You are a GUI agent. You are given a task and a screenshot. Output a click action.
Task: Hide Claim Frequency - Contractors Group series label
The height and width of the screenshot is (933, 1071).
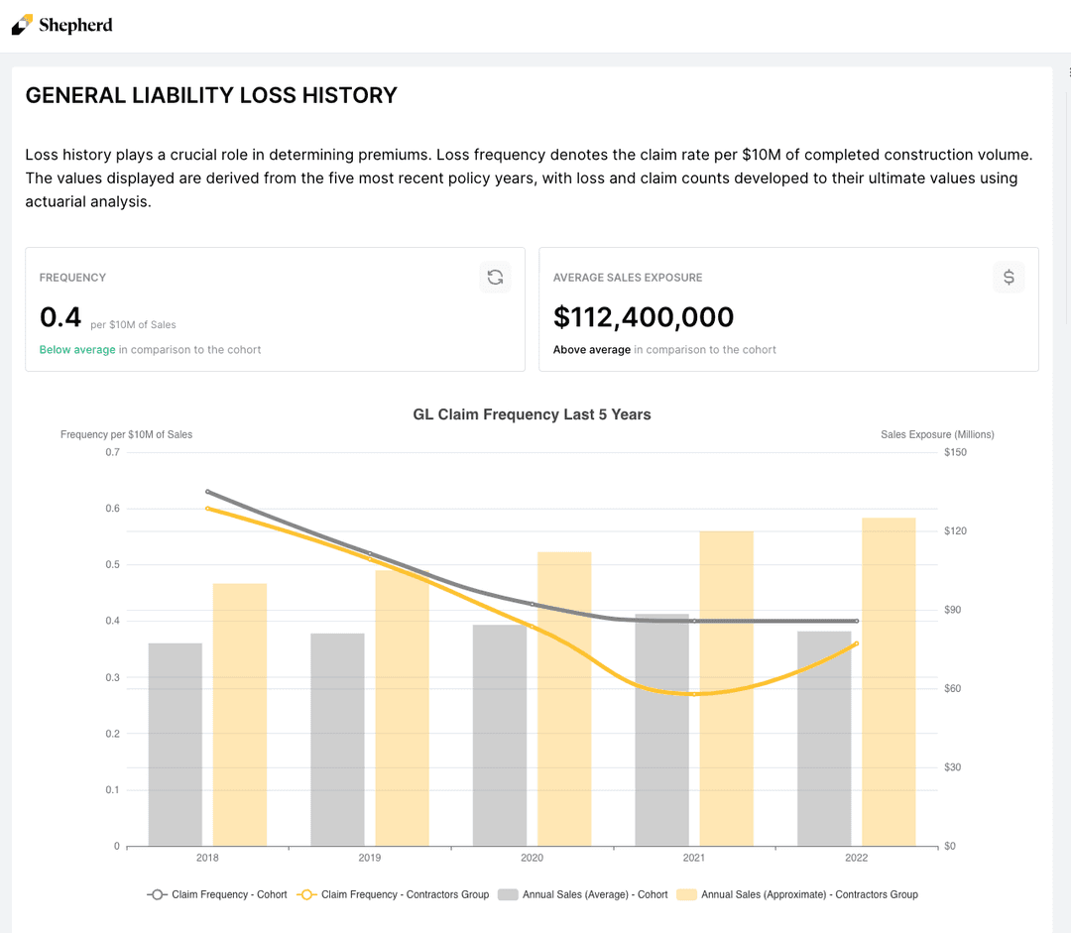coord(405,894)
